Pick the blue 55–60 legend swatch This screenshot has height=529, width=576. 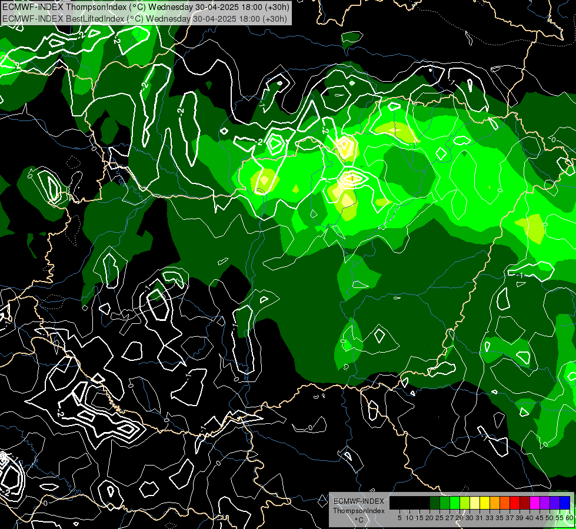coord(565,503)
